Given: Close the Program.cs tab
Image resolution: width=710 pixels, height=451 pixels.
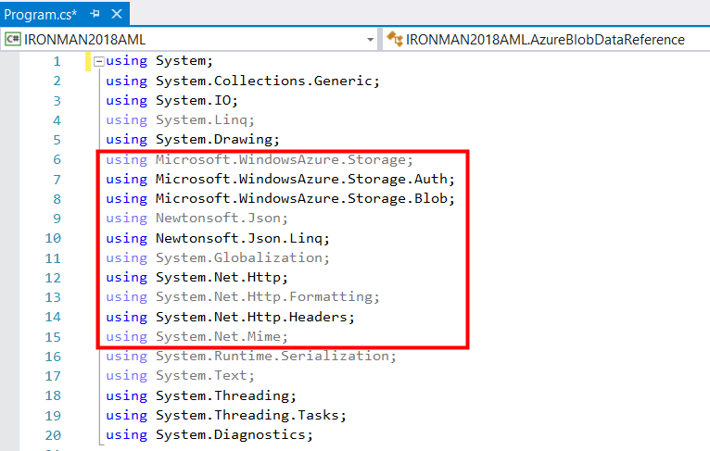Looking at the screenshot, I should [x=117, y=14].
